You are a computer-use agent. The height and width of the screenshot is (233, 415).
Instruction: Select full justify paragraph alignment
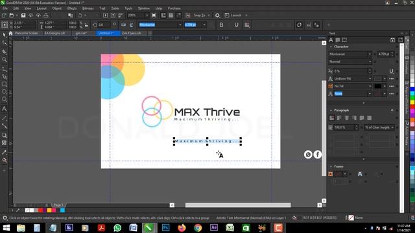tap(362, 118)
